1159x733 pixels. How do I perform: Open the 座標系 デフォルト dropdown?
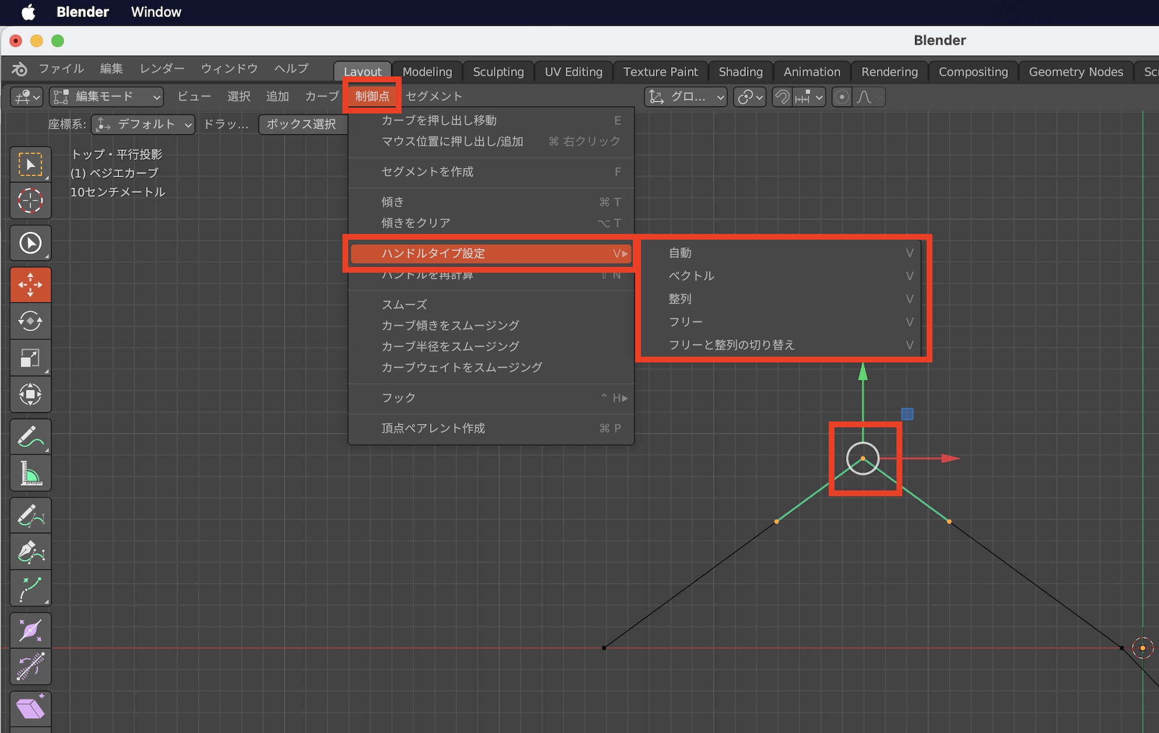(143, 124)
